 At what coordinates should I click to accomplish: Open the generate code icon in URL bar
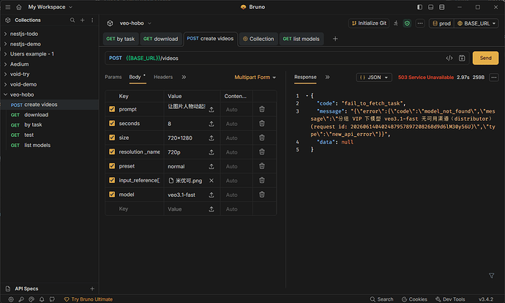449,58
